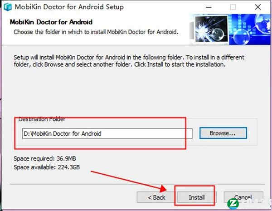Click the Setup will install instruction paragraph

(129, 61)
